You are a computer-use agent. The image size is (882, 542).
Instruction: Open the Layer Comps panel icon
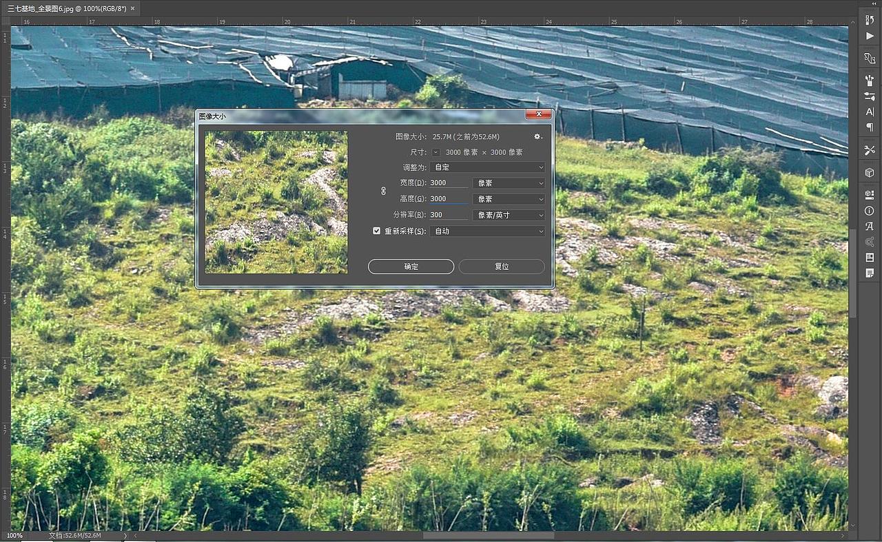(870, 258)
